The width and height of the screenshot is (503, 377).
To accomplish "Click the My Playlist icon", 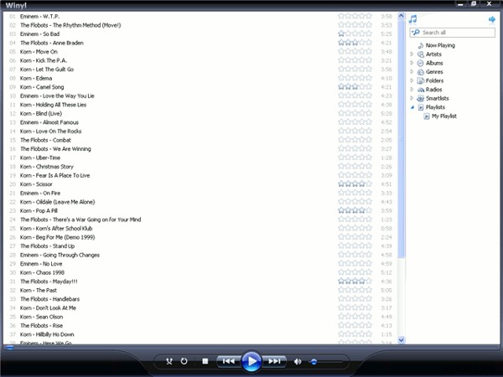I will click(427, 116).
